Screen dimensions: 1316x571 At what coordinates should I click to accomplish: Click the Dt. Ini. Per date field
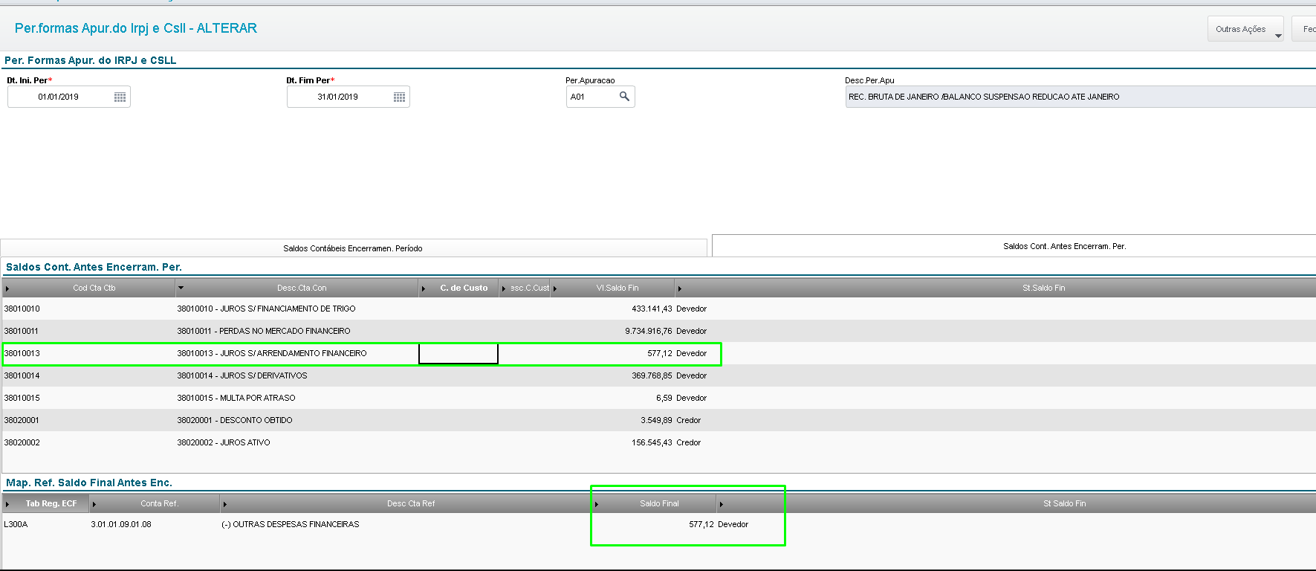coord(69,97)
